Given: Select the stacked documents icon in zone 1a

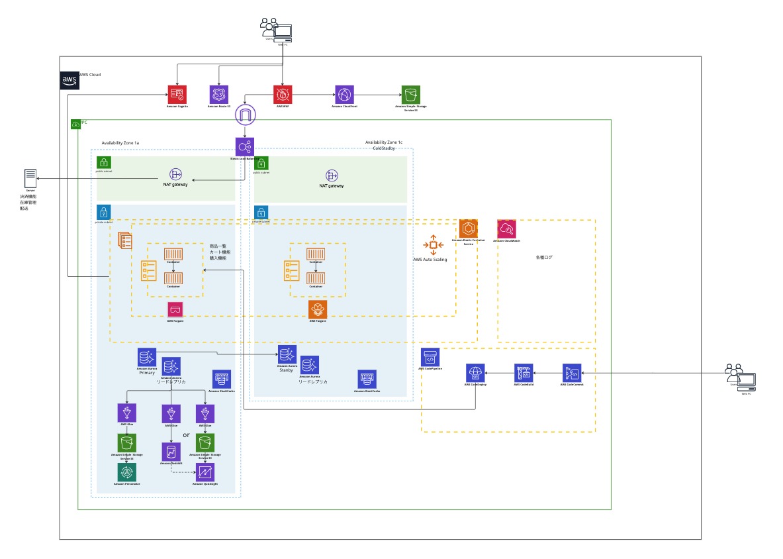Looking at the screenshot, I should (125, 240).
